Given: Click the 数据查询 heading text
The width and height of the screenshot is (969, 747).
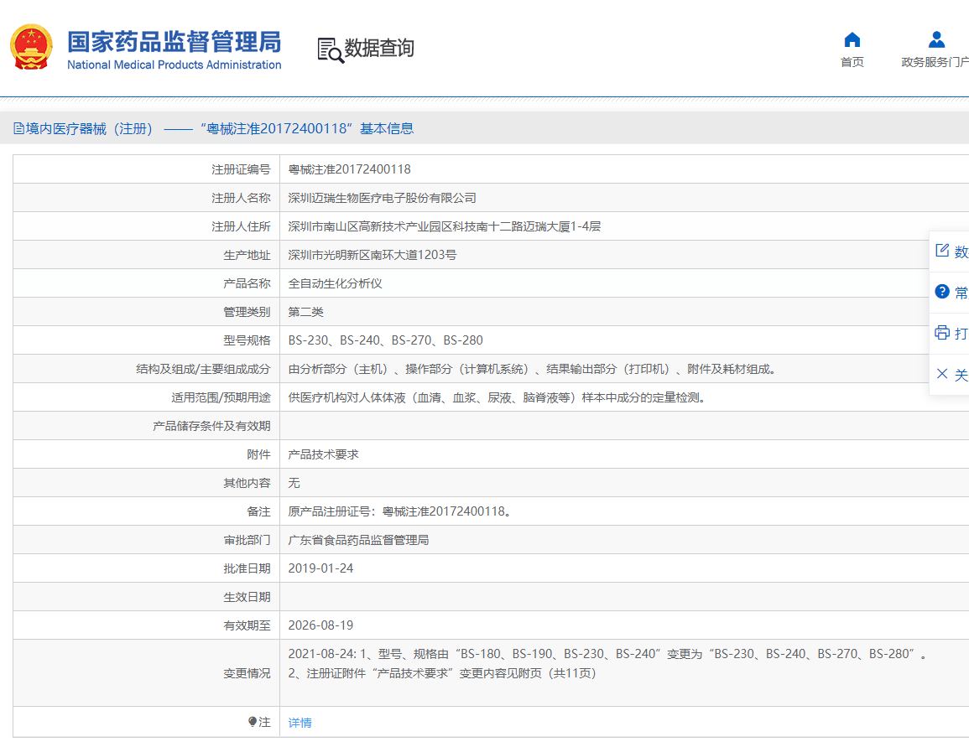Looking at the screenshot, I should click(x=379, y=48).
